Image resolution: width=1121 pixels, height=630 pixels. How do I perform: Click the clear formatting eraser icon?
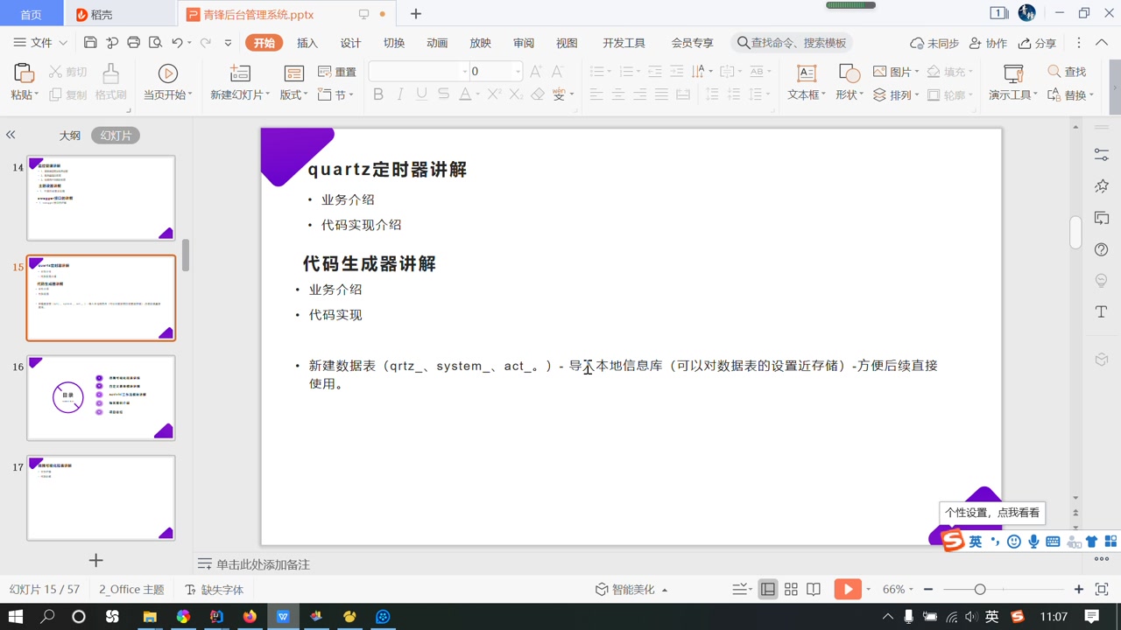(x=538, y=94)
